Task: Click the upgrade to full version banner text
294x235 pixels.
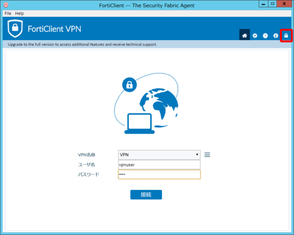Action: (x=82, y=44)
